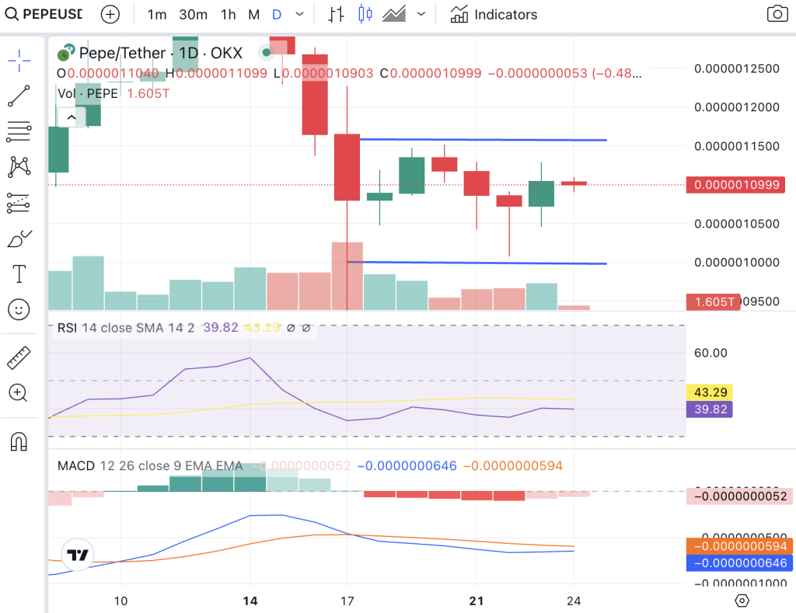796x613 pixels.
Task: Select the brush drawing tool
Action: point(19,238)
